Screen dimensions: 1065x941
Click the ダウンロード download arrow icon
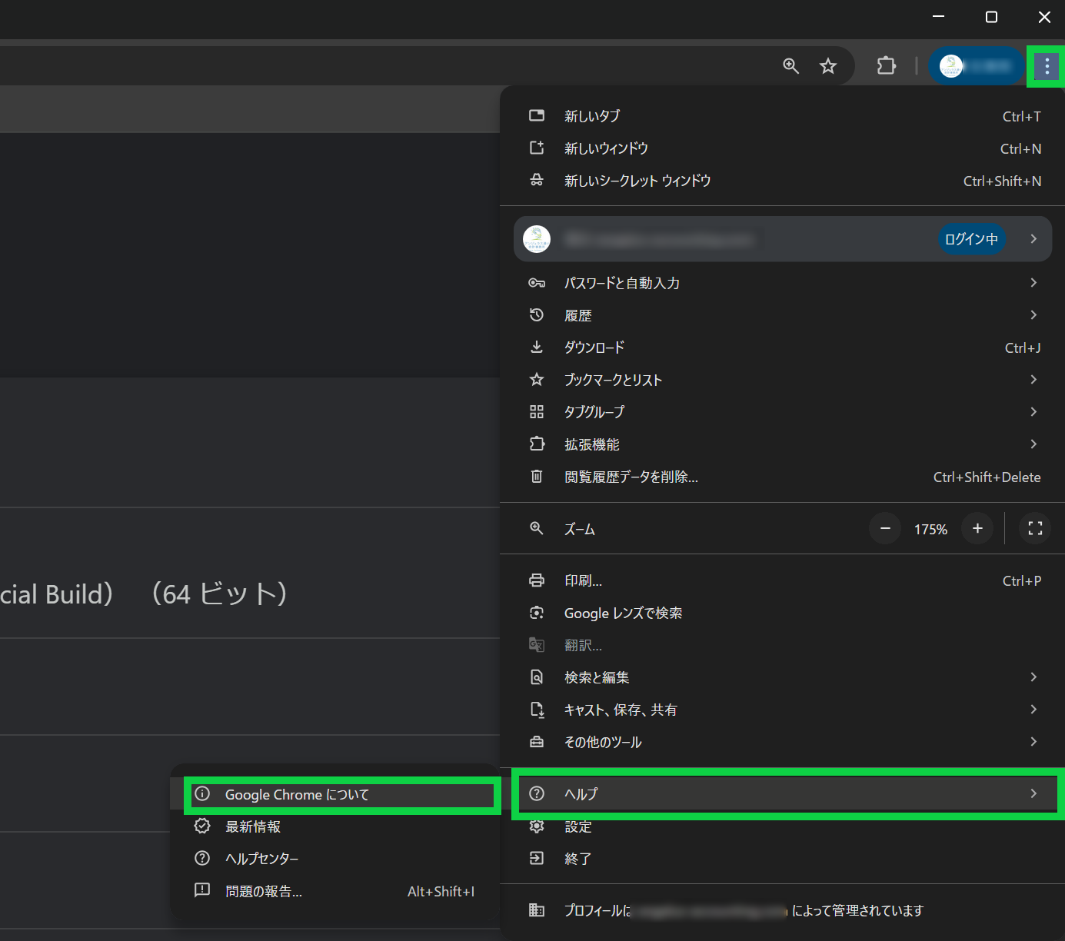point(537,347)
